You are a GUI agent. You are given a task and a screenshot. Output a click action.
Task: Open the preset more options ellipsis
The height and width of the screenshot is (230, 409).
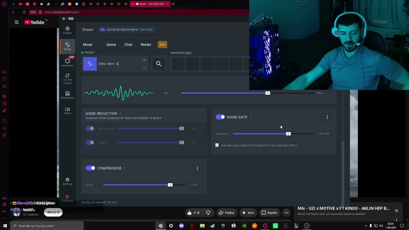point(144,68)
